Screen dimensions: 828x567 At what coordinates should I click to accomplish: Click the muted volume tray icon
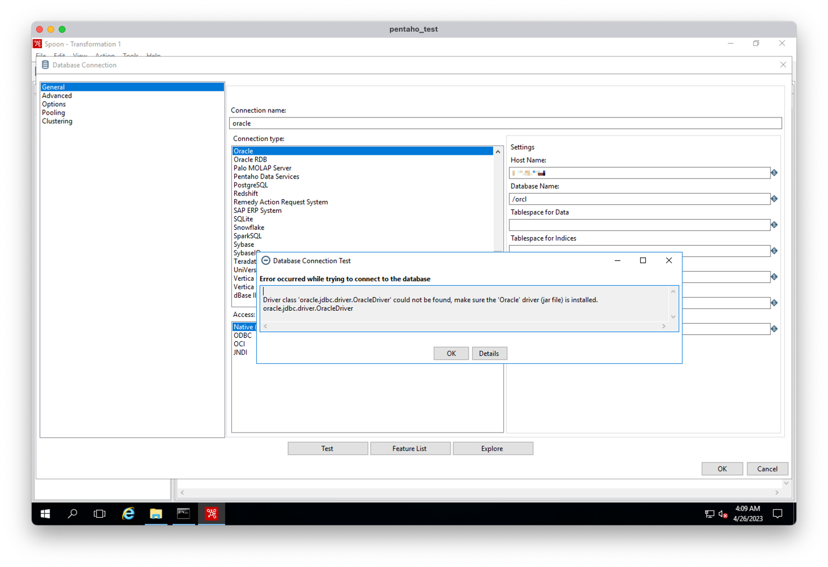(723, 514)
